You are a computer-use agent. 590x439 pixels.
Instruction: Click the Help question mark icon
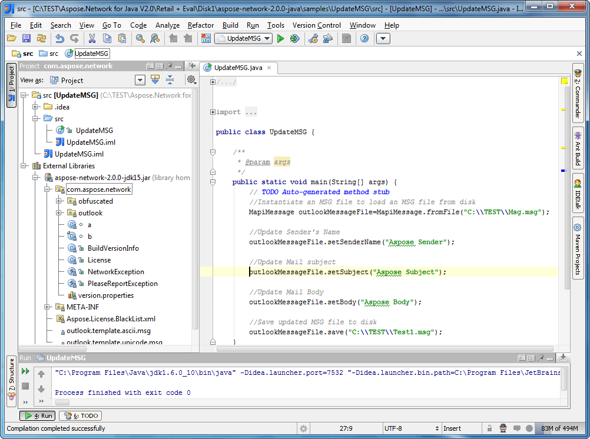[364, 38]
